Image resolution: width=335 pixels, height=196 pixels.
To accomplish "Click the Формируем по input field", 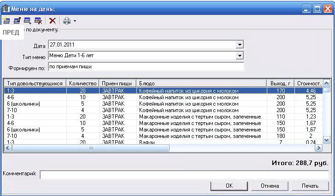I will (145, 67).
